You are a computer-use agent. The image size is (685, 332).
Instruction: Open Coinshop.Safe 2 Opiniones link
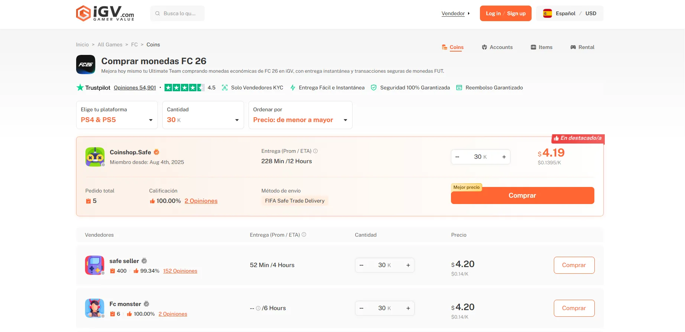click(201, 201)
